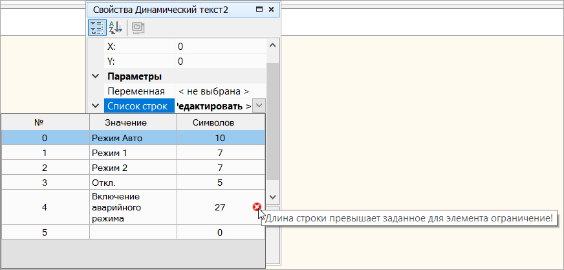Click the property grid scroll down arrow
Image resolution: width=564 pixels, height=270 pixels.
point(272,196)
